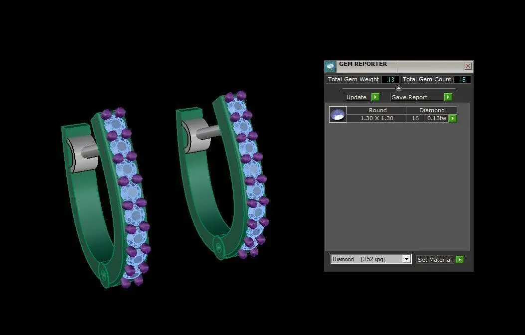This screenshot has height=335, width=525.
Task: Click the green arrow next to Save Report
Action: point(448,97)
